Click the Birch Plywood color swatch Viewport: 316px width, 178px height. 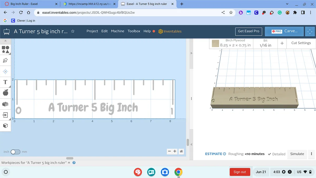(216, 44)
